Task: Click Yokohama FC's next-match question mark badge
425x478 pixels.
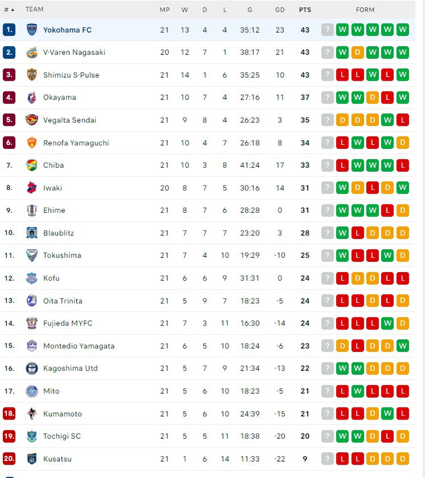Action: click(327, 30)
